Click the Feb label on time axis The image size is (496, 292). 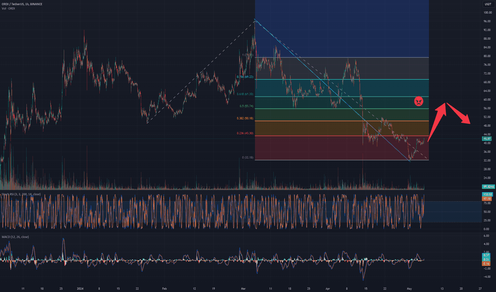click(x=164, y=288)
